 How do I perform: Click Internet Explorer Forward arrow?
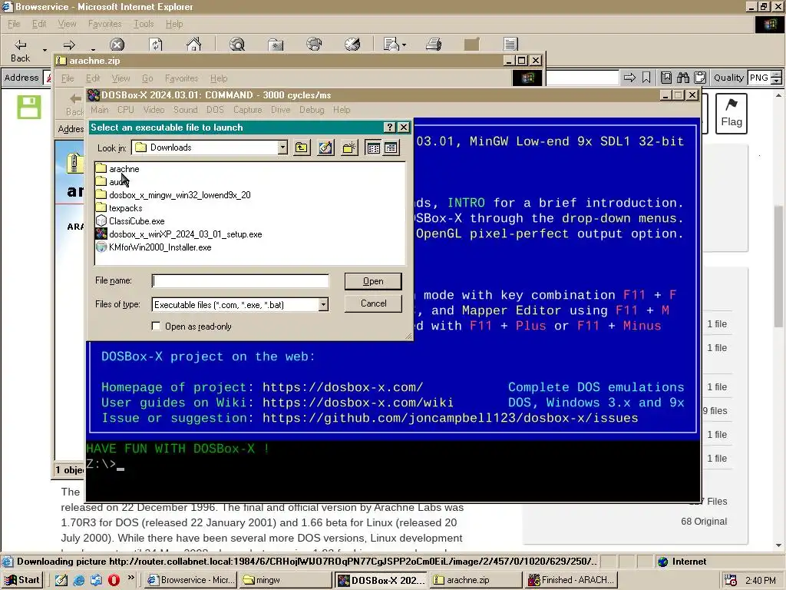[x=69, y=45]
